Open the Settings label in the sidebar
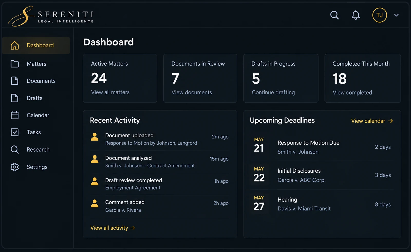Screen dimensions: 411x252 37,167
